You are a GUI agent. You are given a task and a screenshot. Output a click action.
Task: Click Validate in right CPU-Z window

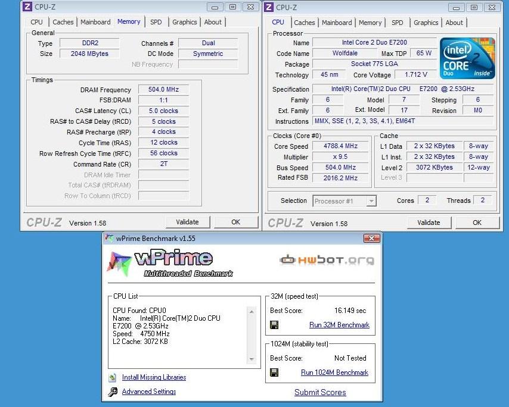(x=429, y=223)
